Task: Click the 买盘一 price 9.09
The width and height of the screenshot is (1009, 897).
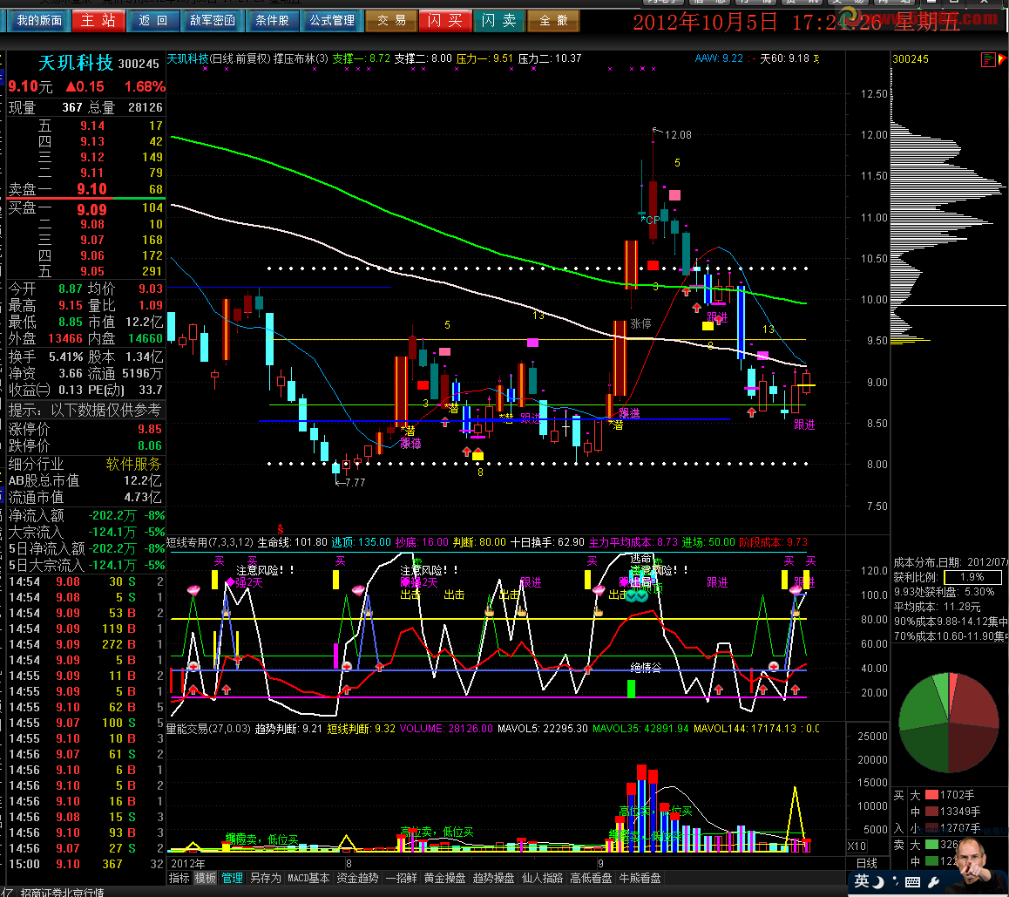Action: coord(92,209)
